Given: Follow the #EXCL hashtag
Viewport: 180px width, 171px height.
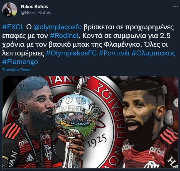Looking at the screenshot, I should tap(13, 27).
